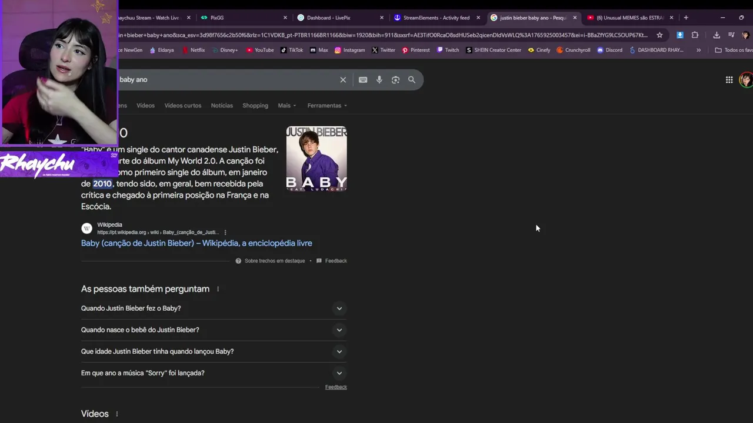Image resolution: width=753 pixels, height=423 pixels.
Task: Click the browser address bar URL
Action: 382,35
